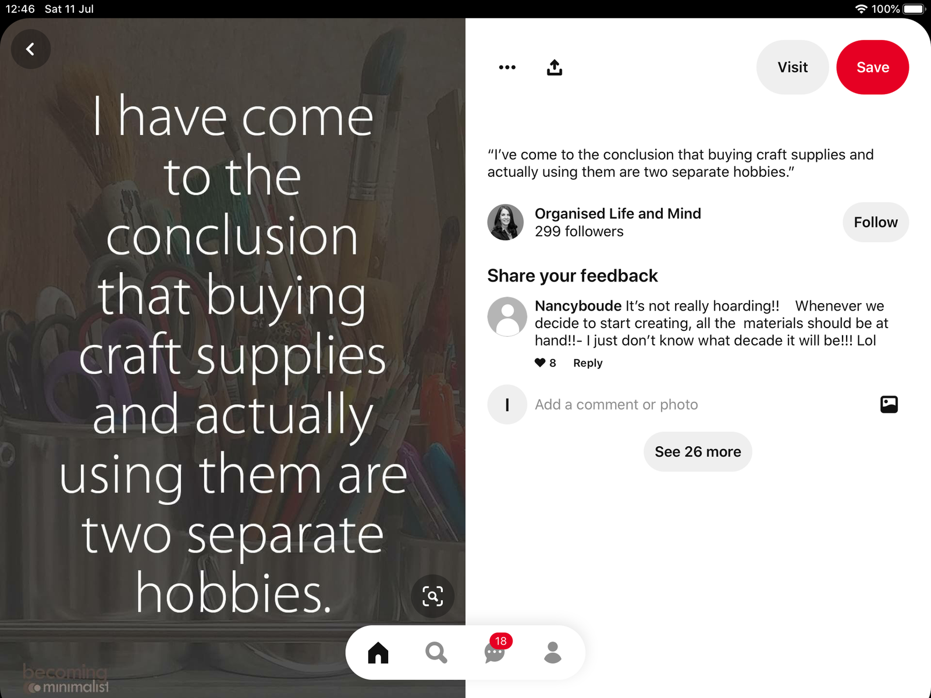931x698 pixels.
Task: Open the three-dot more options menu
Action: tap(507, 67)
